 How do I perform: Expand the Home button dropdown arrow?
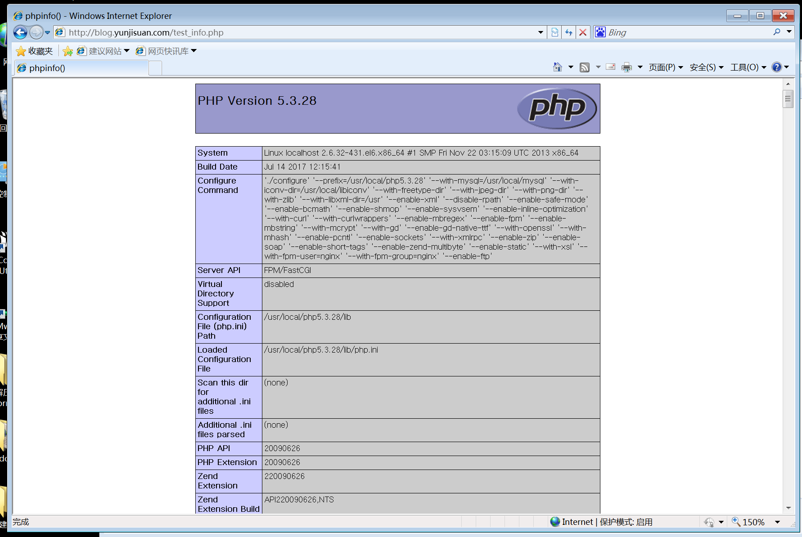(571, 67)
